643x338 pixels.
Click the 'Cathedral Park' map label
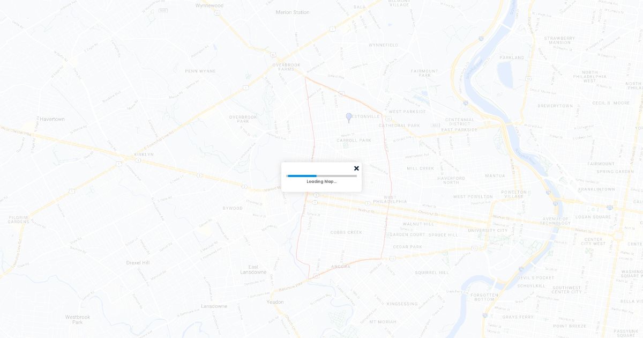coord(400,126)
